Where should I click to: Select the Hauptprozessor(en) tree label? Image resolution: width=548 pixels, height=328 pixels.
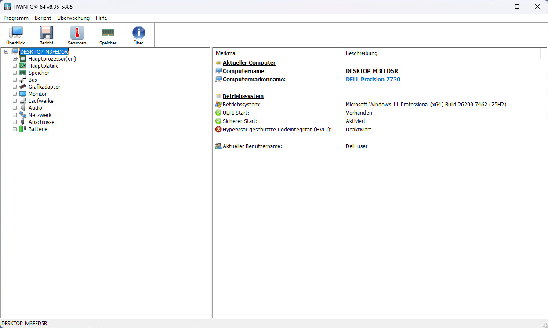[52, 59]
